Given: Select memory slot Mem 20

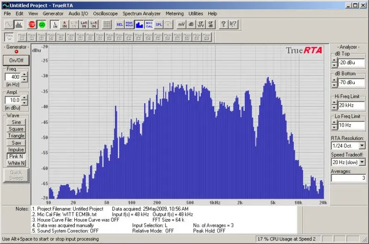Looking at the screenshot, I should coord(206,37).
